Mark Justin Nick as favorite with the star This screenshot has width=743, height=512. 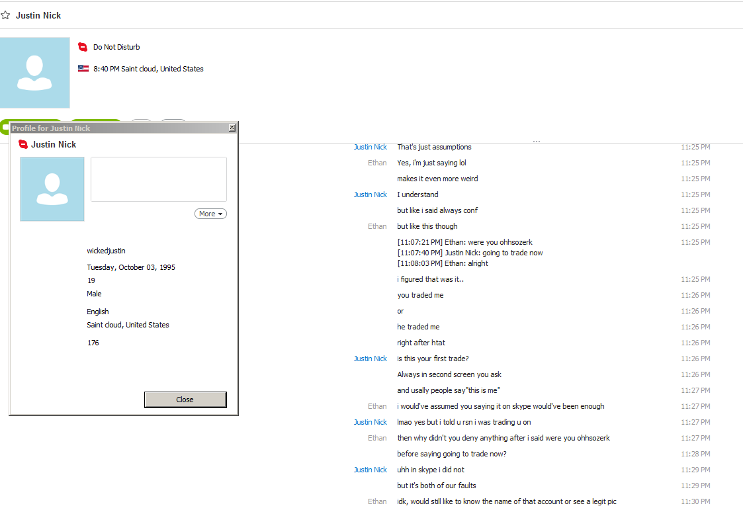tap(5, 15)
